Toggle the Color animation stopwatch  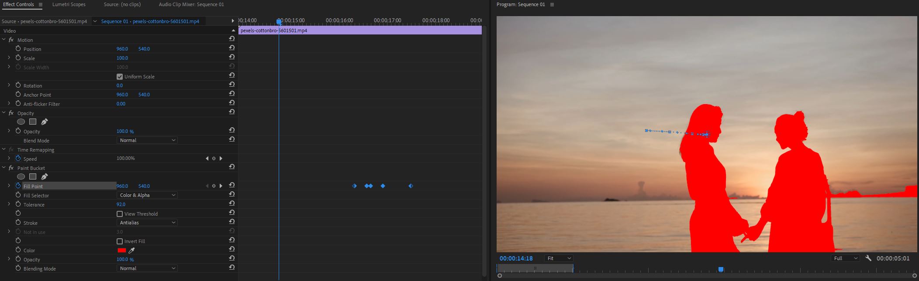18,250
